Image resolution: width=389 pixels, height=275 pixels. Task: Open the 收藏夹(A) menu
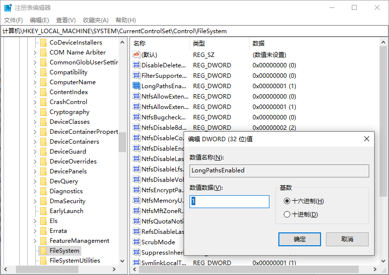96,20
